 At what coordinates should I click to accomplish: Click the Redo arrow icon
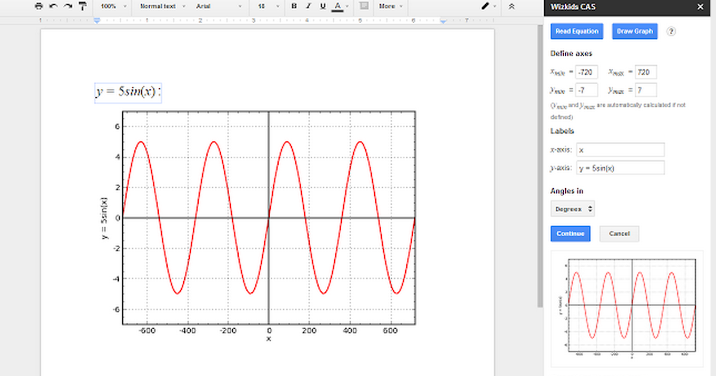(67, 6)
